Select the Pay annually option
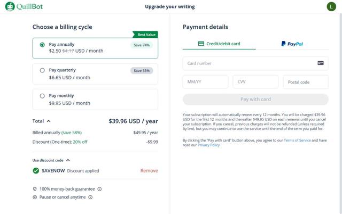The width and height of the screenshot is (342, 214). pyautogui.click(x=42, y=45)
